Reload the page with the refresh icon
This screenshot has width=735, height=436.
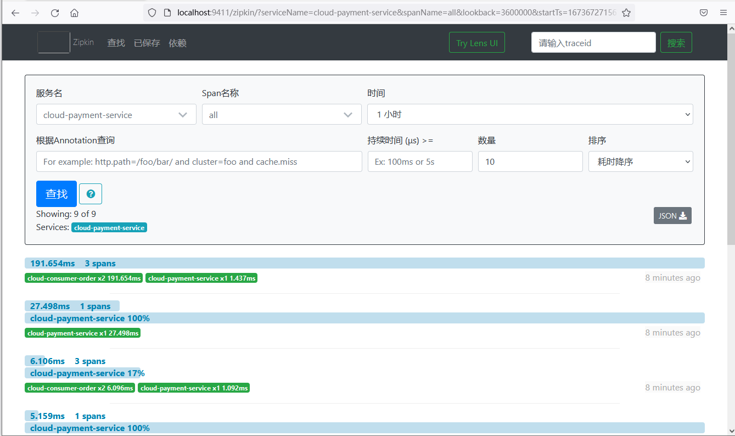pos(55,13)
